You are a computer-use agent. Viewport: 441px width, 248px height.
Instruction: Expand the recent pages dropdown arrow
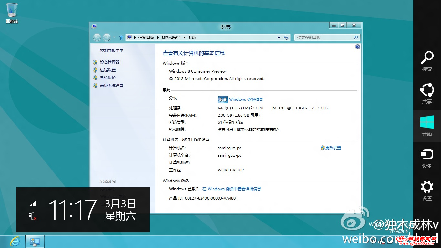[x=114, y=38]
